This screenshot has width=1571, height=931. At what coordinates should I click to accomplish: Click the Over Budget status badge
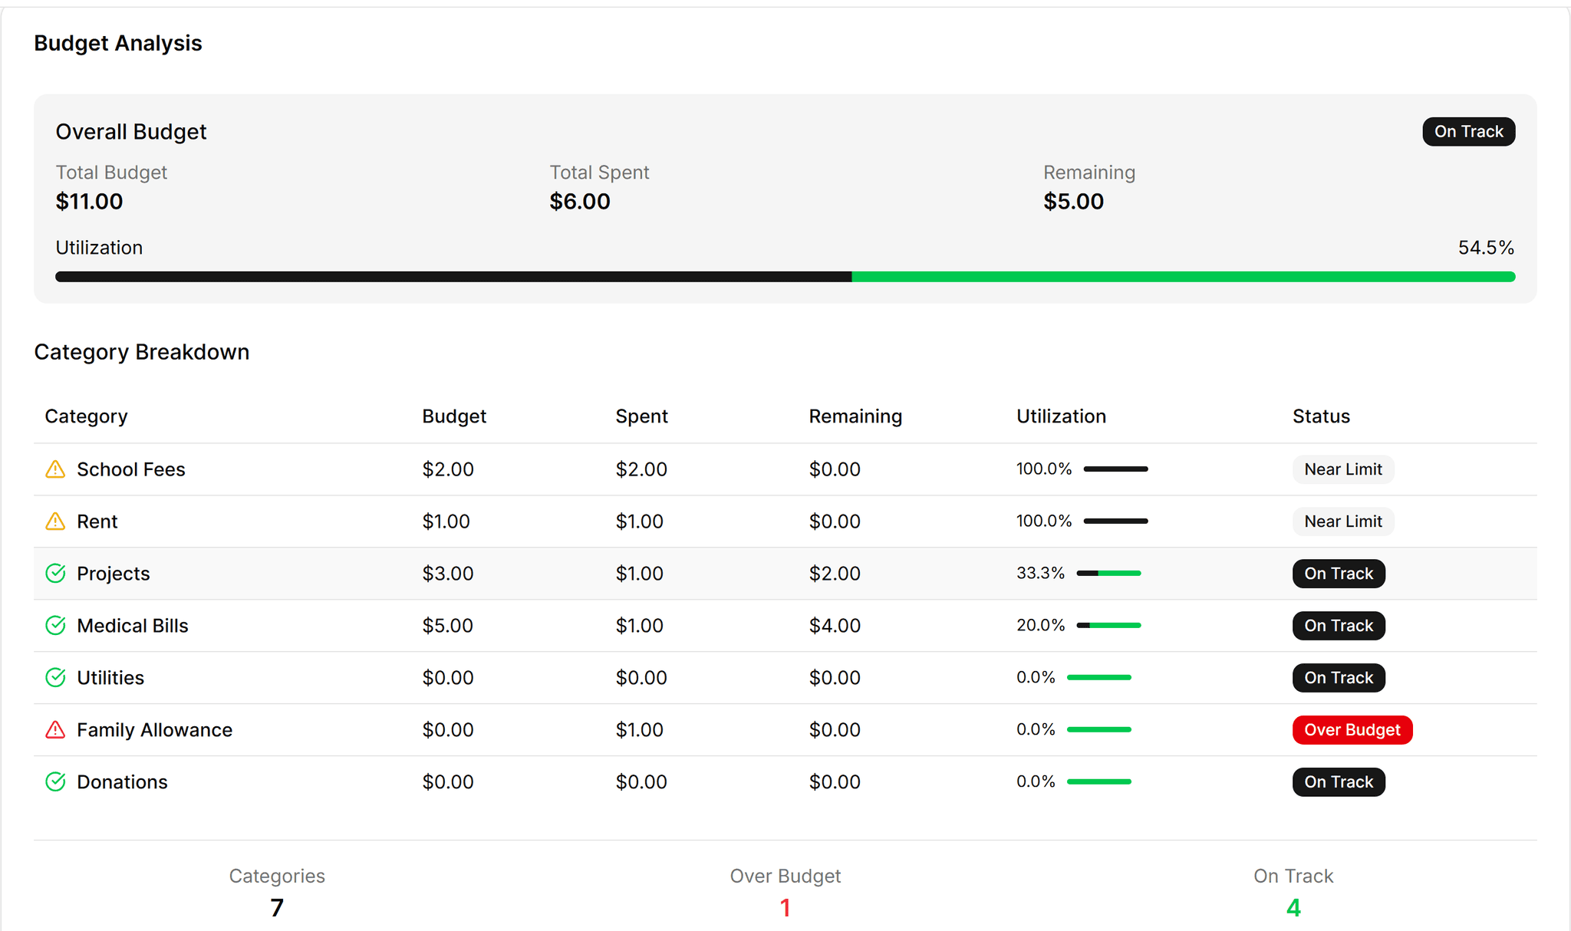tap(1352, 730)
